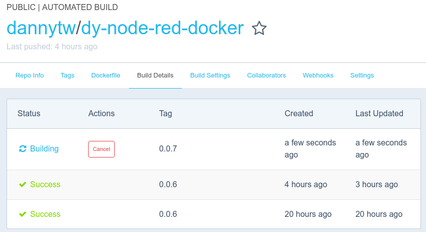Open the Building status link for 0.0.7
Screen dimensions: 426x232
(x=44, y=149)
